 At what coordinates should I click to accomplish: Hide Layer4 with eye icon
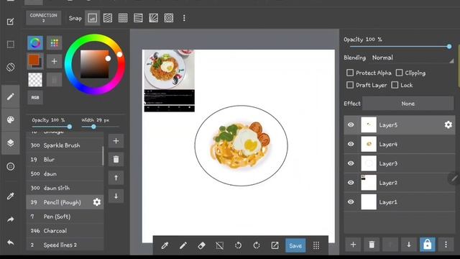[x=351, y=144]
